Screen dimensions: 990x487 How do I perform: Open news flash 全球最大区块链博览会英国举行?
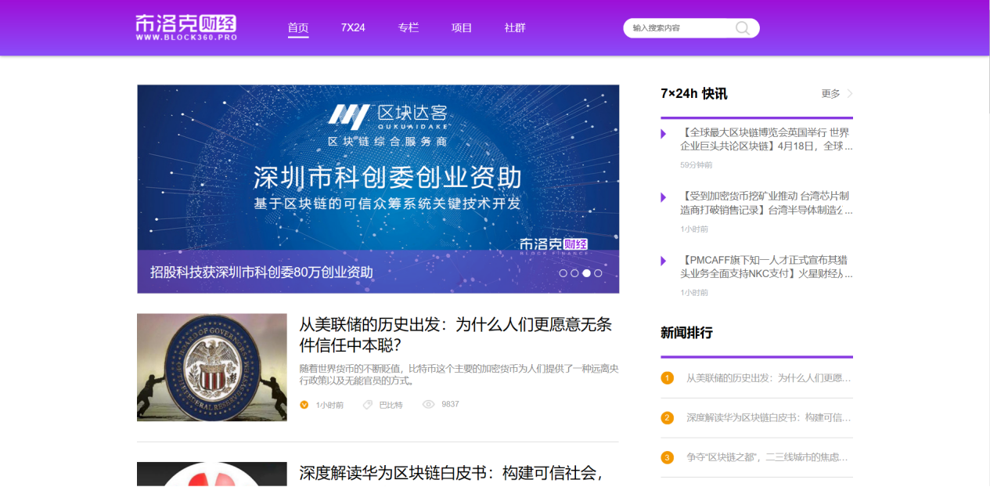click(767, 139)
